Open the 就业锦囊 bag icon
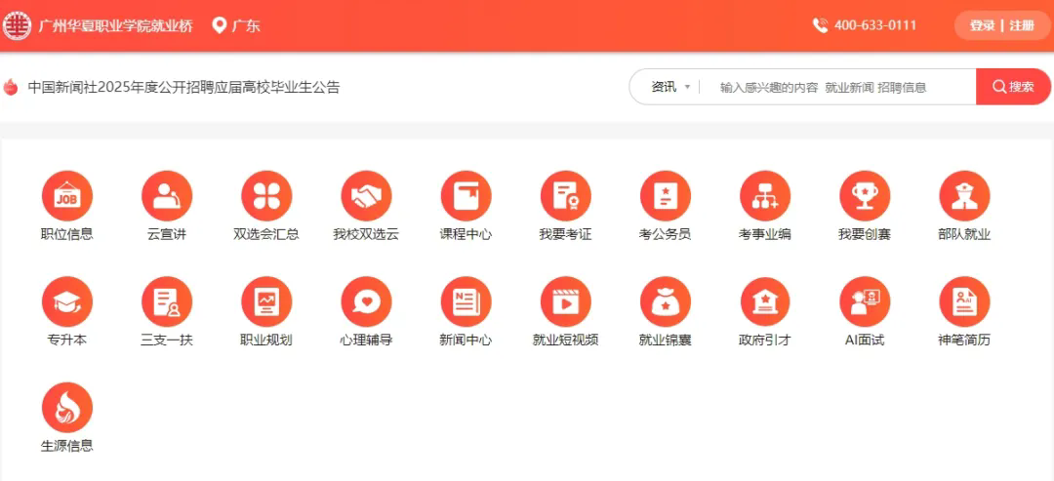Image resolution: width=1054 pixels, height=481 pixels. tap(666, 301)
